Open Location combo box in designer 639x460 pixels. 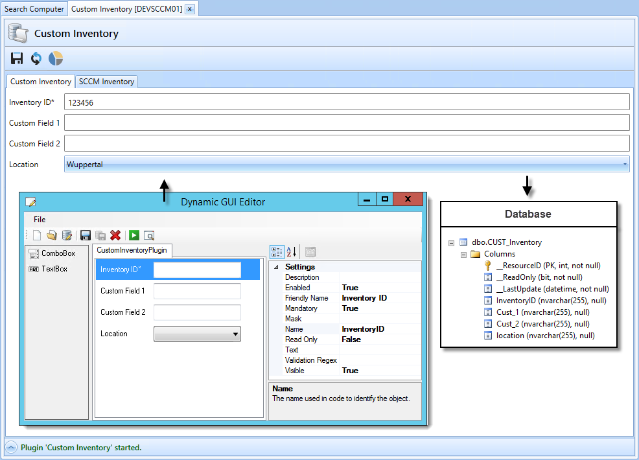197,334
